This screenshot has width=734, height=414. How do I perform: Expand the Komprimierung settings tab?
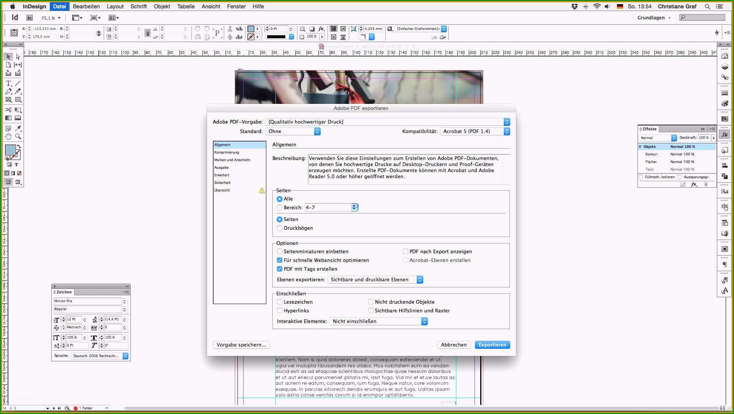pyautogui.click(x=226, y=152)
